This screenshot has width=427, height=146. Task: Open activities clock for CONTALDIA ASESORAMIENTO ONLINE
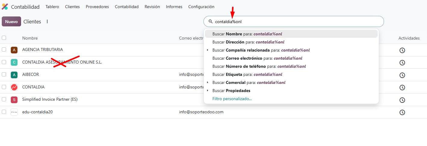(402, 62)
